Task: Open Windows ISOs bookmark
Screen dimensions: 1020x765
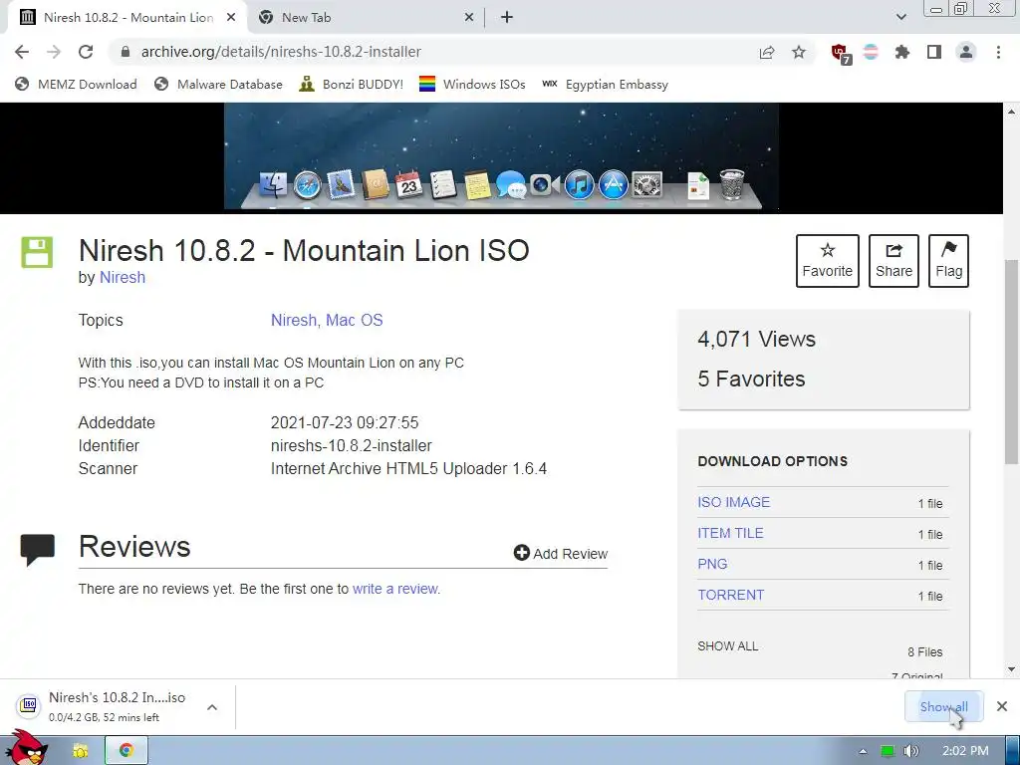Action: [472, 85]
